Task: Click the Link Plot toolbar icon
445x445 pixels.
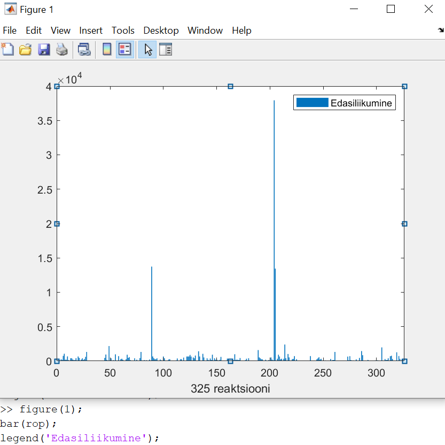Action: click(84, 50)
